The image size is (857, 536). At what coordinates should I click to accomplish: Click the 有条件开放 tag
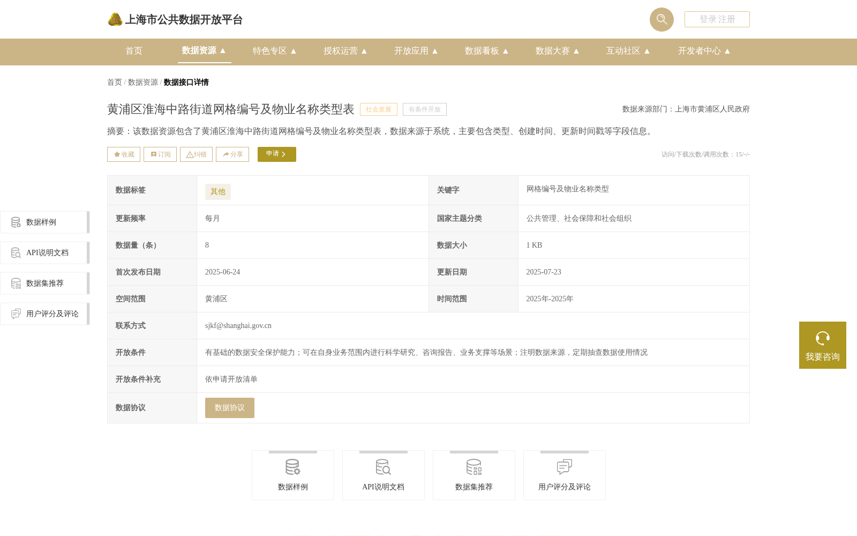(x=425, y=109)
